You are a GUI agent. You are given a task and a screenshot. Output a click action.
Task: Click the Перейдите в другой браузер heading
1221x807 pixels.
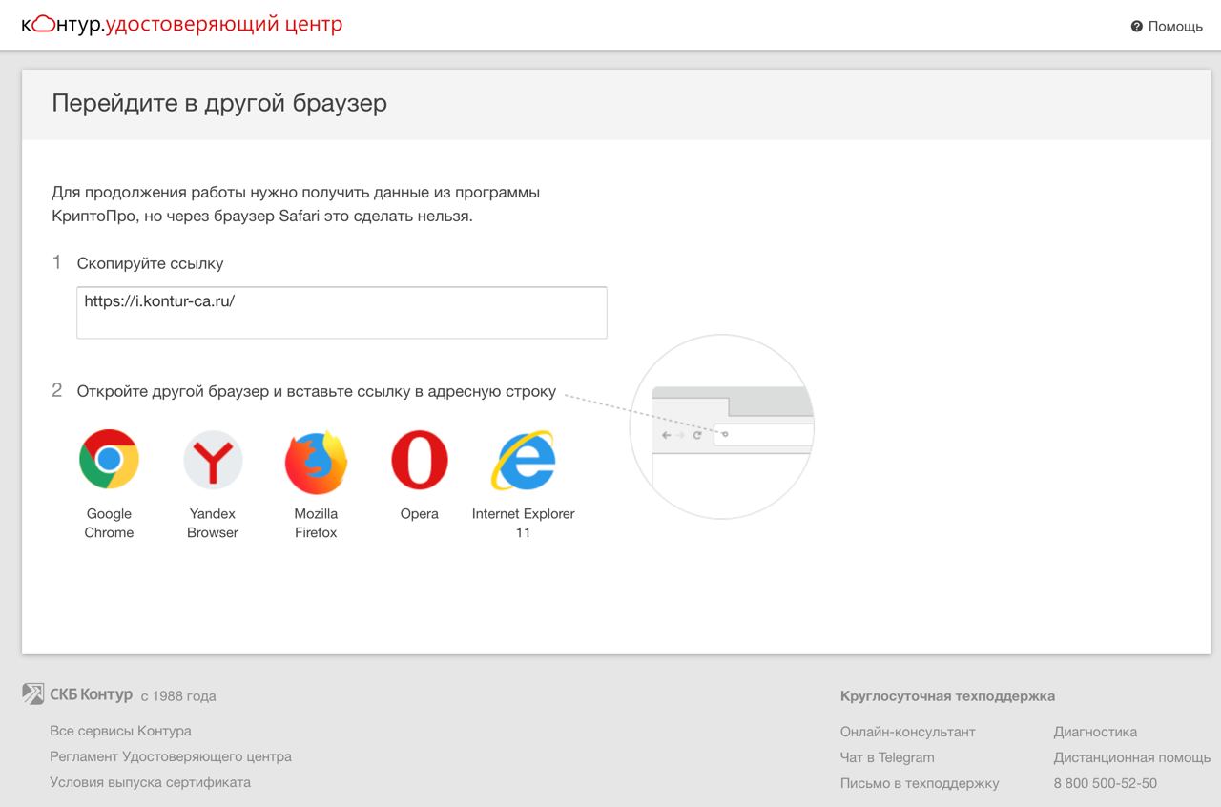coord(219,103)
